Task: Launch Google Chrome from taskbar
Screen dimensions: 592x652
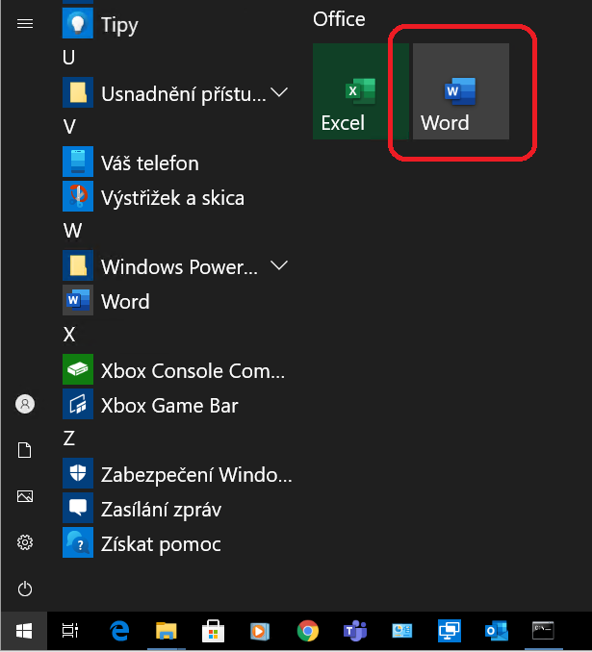Action: click(308, 631)
